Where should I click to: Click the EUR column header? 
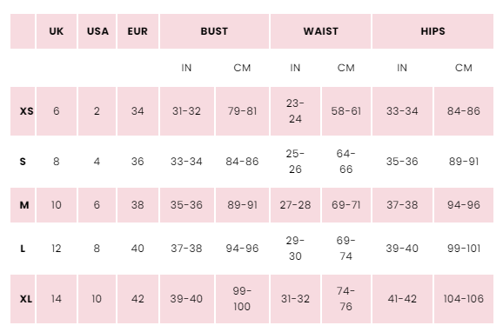(x=138, y=31)
